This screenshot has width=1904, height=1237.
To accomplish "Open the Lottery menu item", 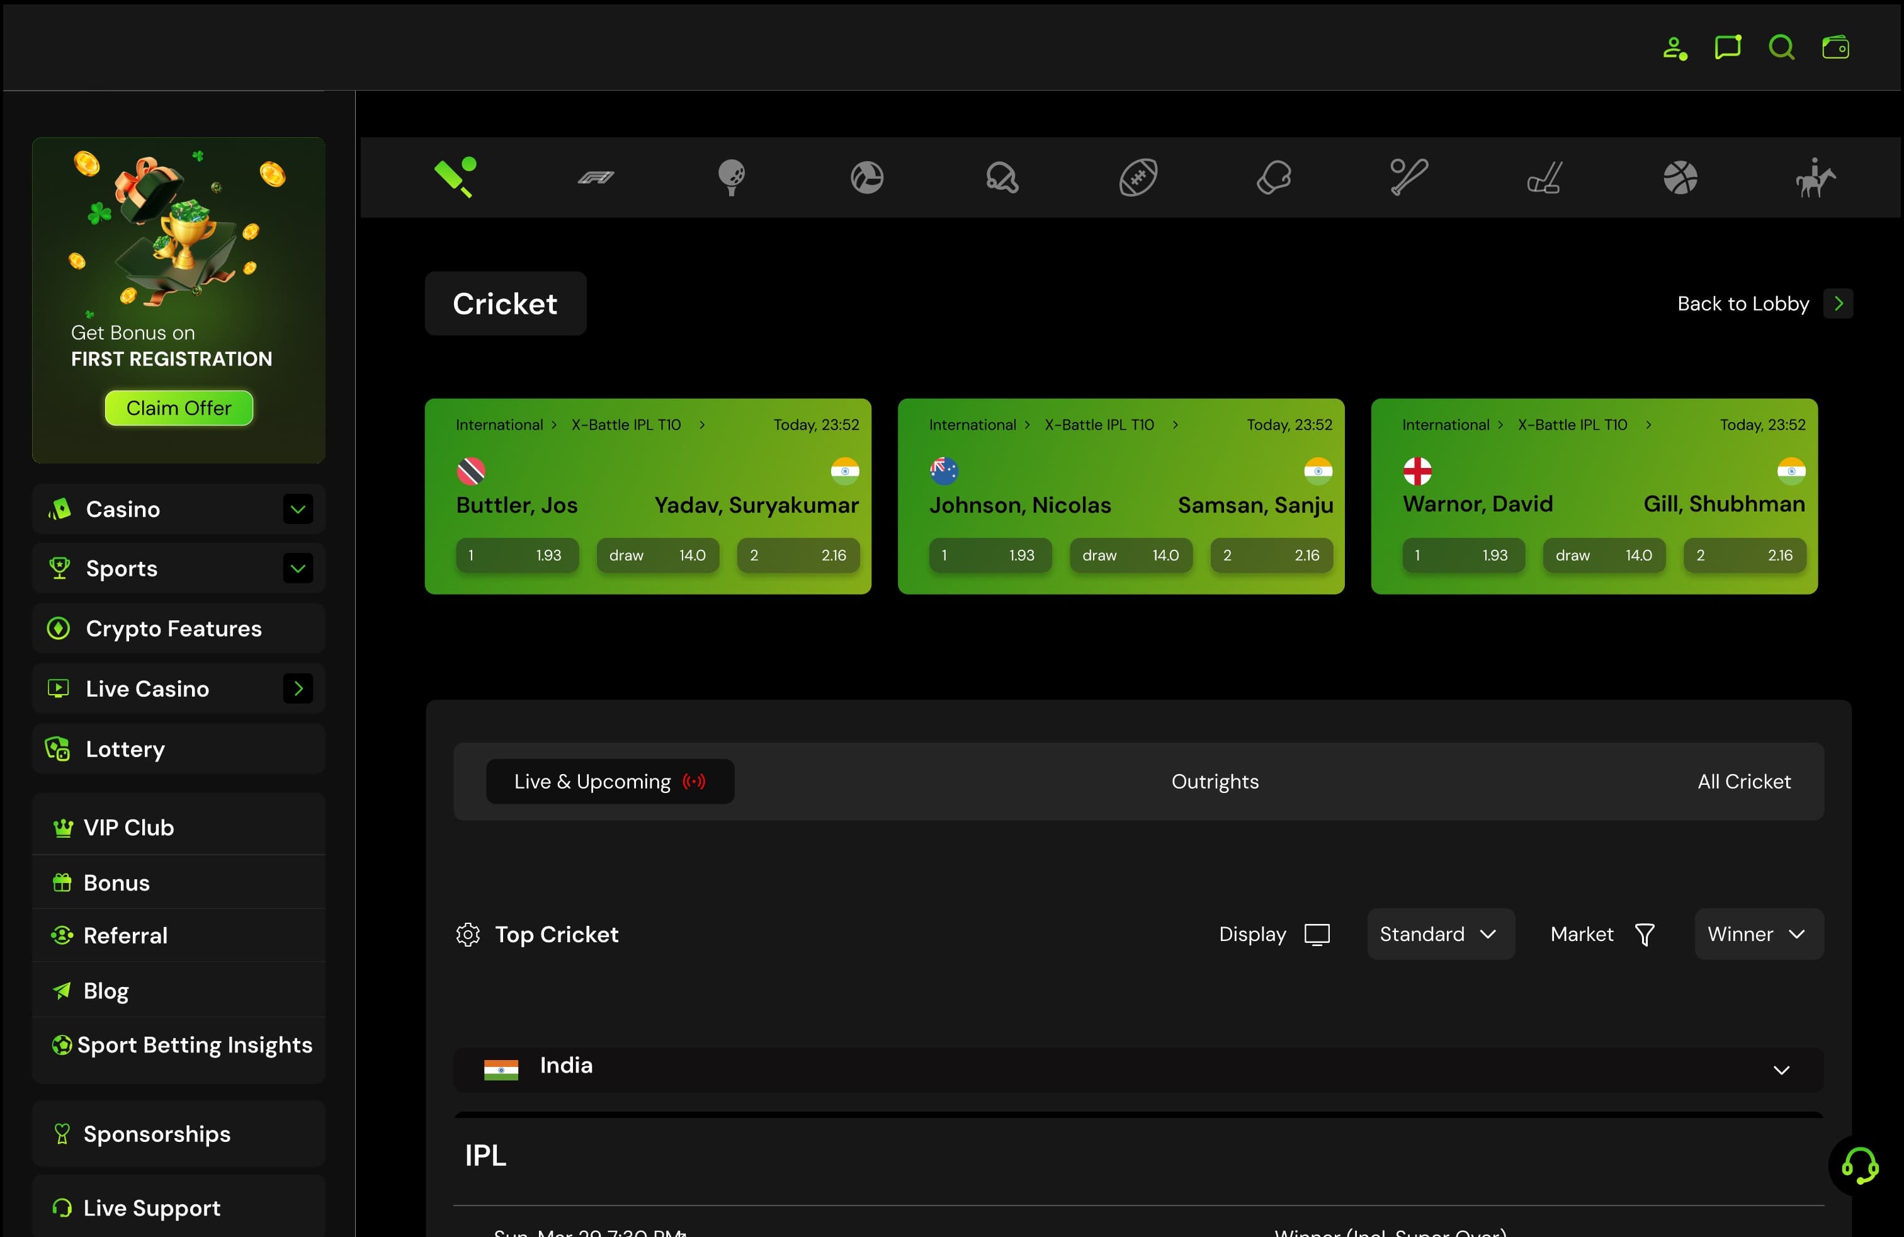I will [x=178, y=749].
